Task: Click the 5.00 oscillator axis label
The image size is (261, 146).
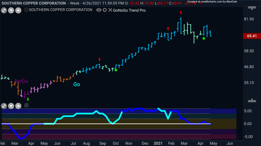Action: [x=248, y=111]
